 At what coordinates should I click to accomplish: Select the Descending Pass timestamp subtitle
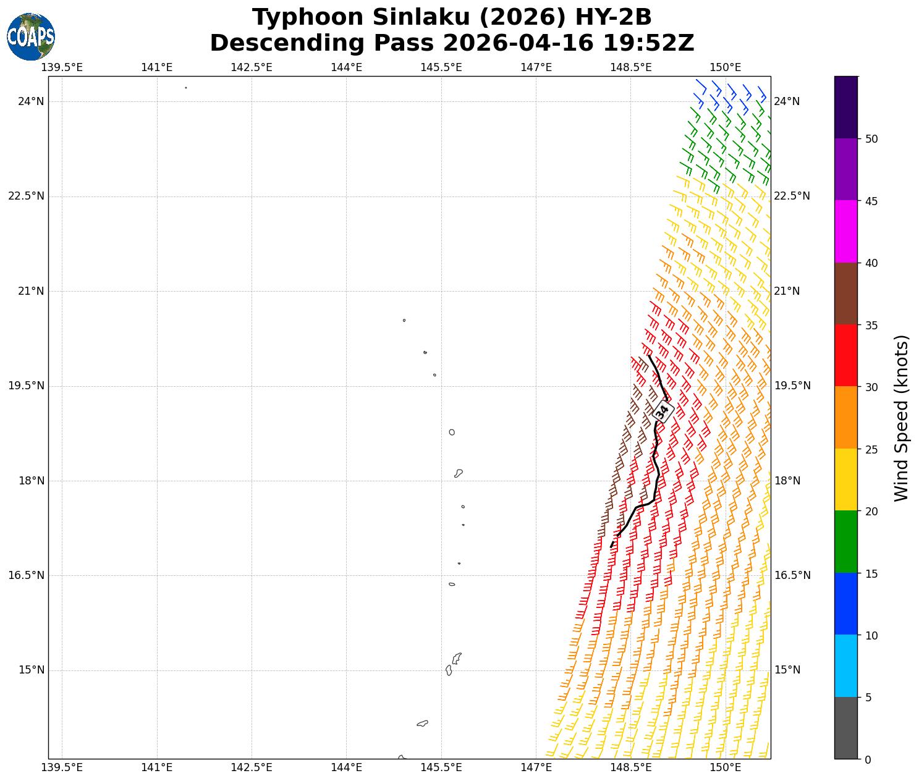click(452, 43)
